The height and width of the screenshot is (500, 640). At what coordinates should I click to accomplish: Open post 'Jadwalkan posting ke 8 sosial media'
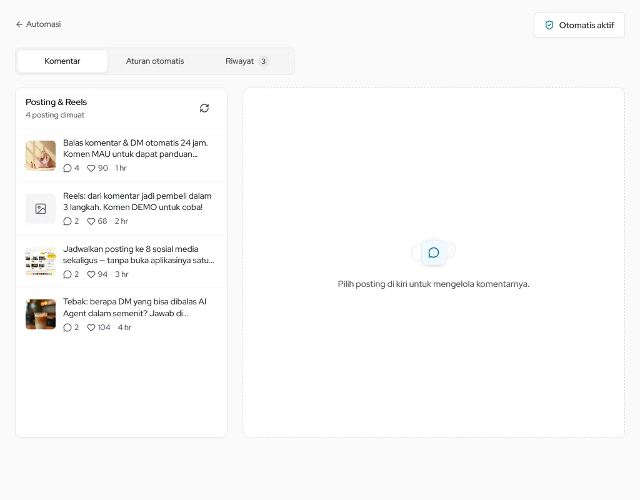click(121, 262)
